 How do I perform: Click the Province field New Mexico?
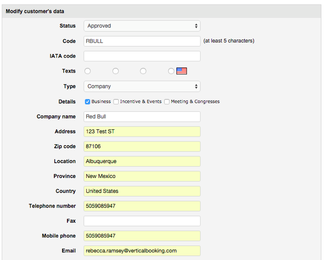pos(142,176)
